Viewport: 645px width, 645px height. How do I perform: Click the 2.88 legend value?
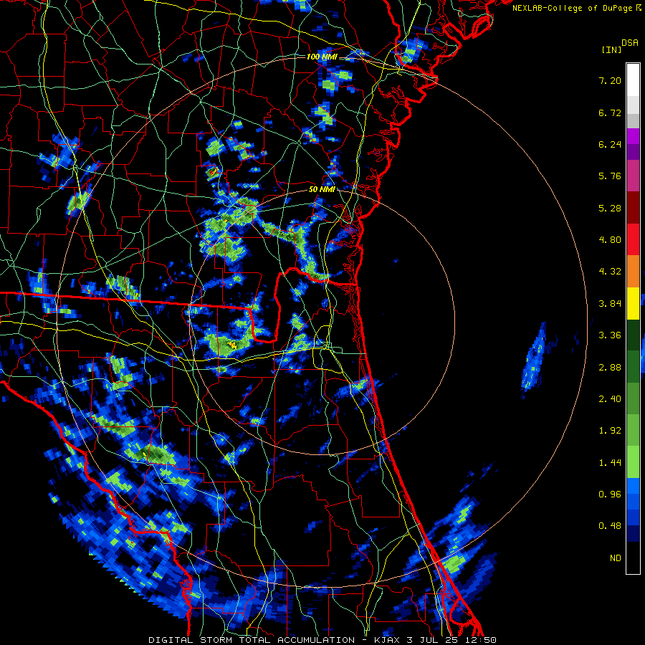[610, 368]
